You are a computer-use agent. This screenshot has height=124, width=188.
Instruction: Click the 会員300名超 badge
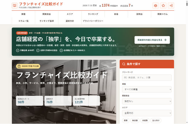(x=22, y=33)
